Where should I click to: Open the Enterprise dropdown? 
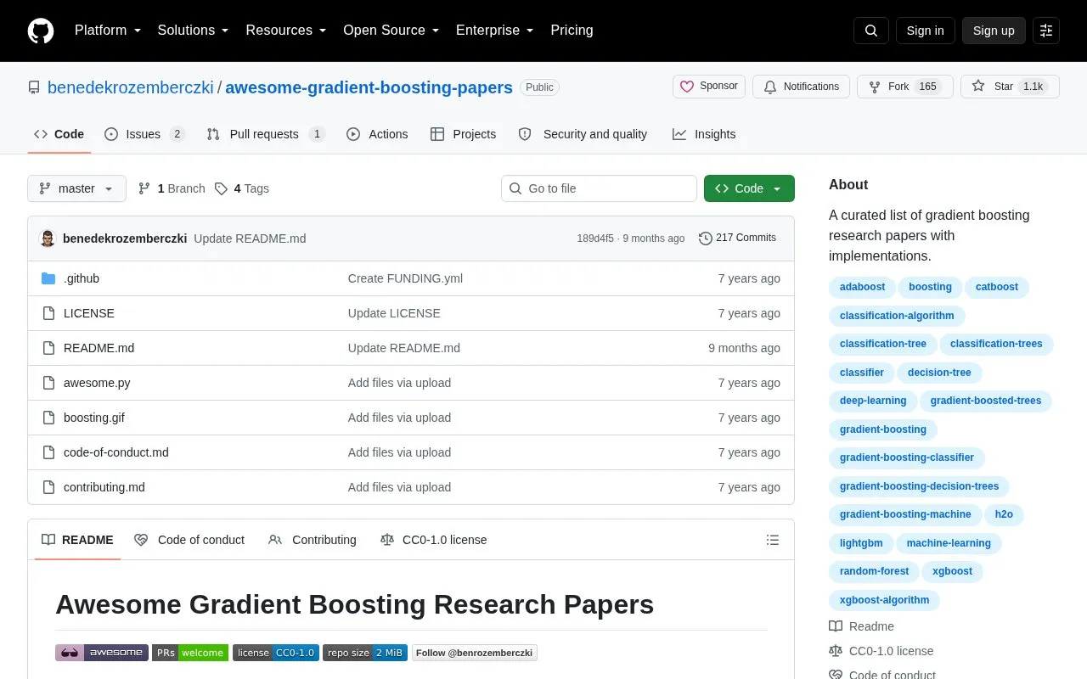tap(495, 31)
